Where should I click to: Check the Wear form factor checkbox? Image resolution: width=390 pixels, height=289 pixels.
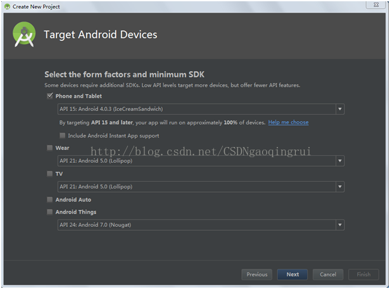pos(50,148)
